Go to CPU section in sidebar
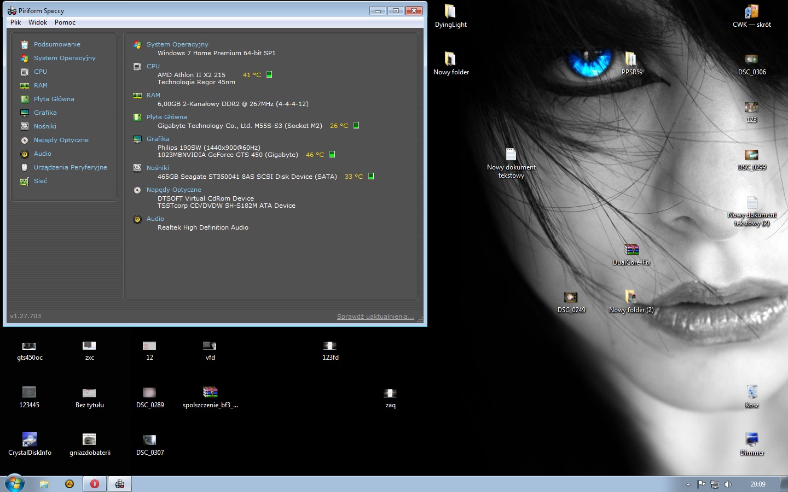Screen dimensions: 788x492 [40, 72]
